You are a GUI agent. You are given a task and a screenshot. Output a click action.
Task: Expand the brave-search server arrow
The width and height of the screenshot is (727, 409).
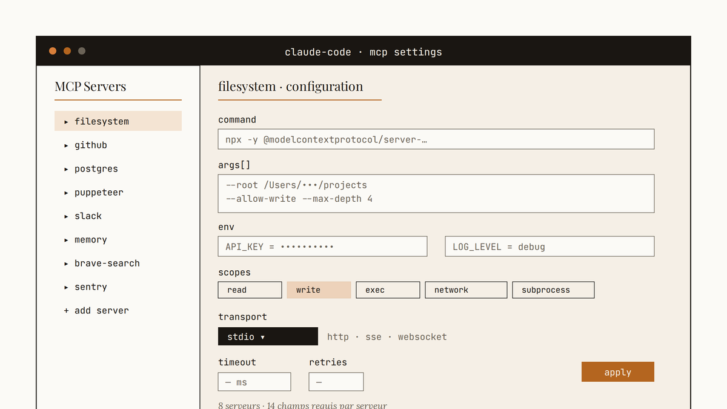pos(66,264)
